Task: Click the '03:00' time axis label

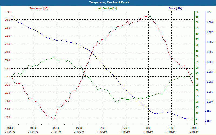Action: 33,128
